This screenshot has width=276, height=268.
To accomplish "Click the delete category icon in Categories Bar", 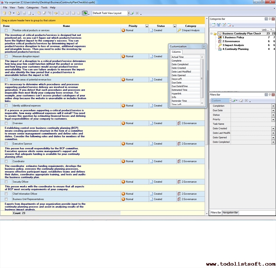I will pyautogui.click(x=229, y=25).
